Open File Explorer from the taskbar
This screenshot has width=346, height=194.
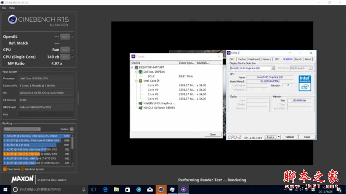pyautogui.click(x=116, y=189)
